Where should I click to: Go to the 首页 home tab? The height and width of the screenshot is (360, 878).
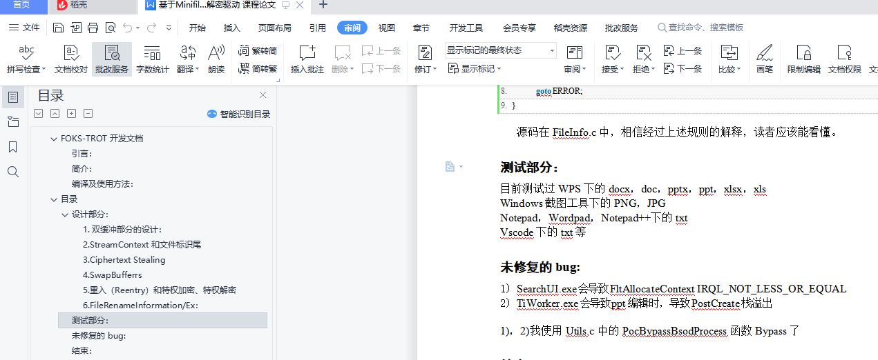22,6
